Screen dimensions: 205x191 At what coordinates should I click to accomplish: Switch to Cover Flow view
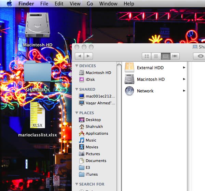[175, 56]
